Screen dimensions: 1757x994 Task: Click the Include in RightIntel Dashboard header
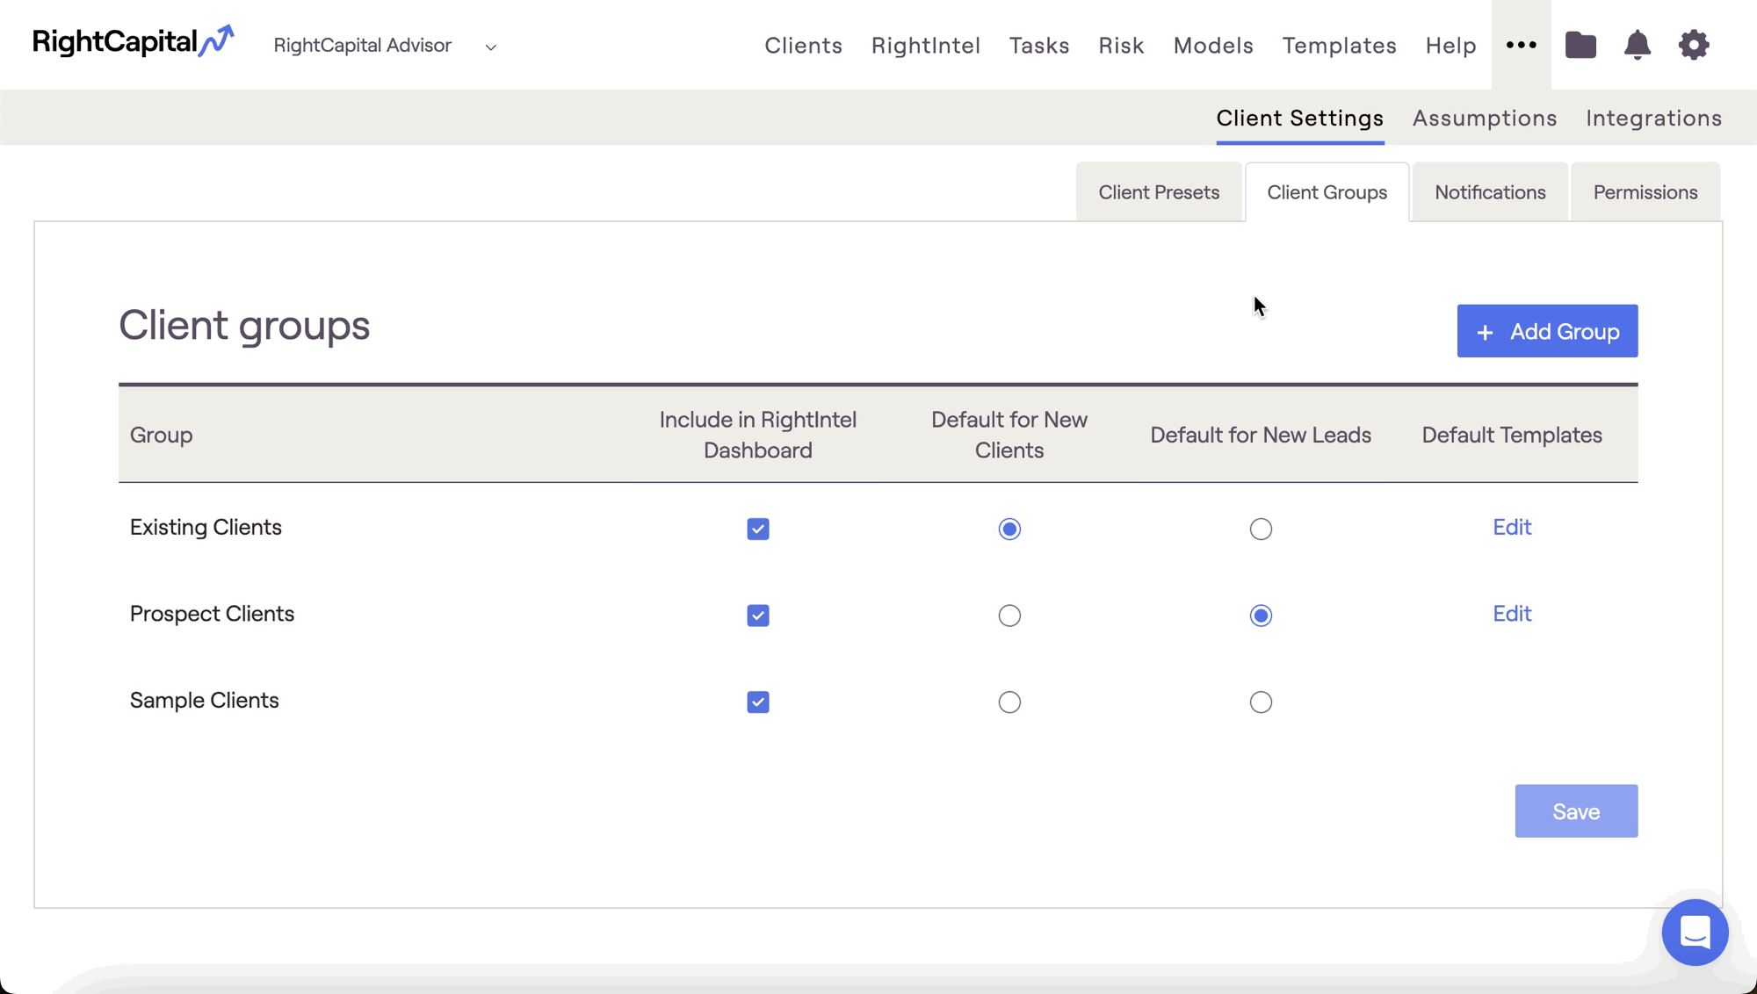click(758, 435)
